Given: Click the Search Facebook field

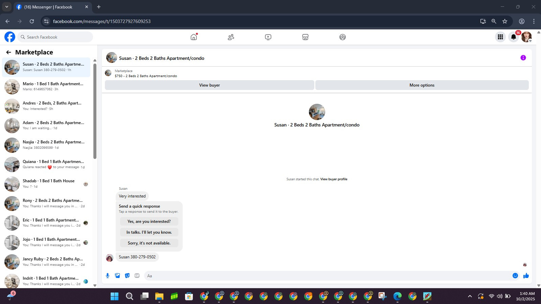Looking at the screenshot, I should (x=55, y=37).
